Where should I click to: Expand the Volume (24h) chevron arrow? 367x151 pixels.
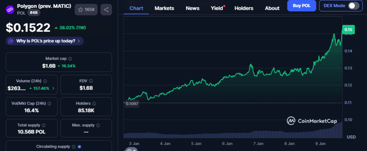53,88
